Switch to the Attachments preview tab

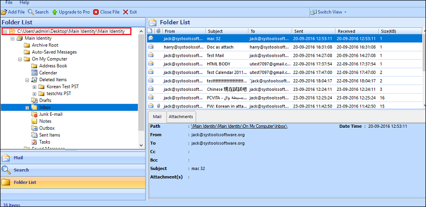pos(181,117)
